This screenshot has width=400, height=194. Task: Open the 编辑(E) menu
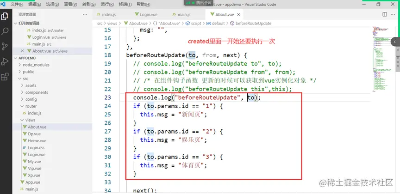(x=35, y=4)
